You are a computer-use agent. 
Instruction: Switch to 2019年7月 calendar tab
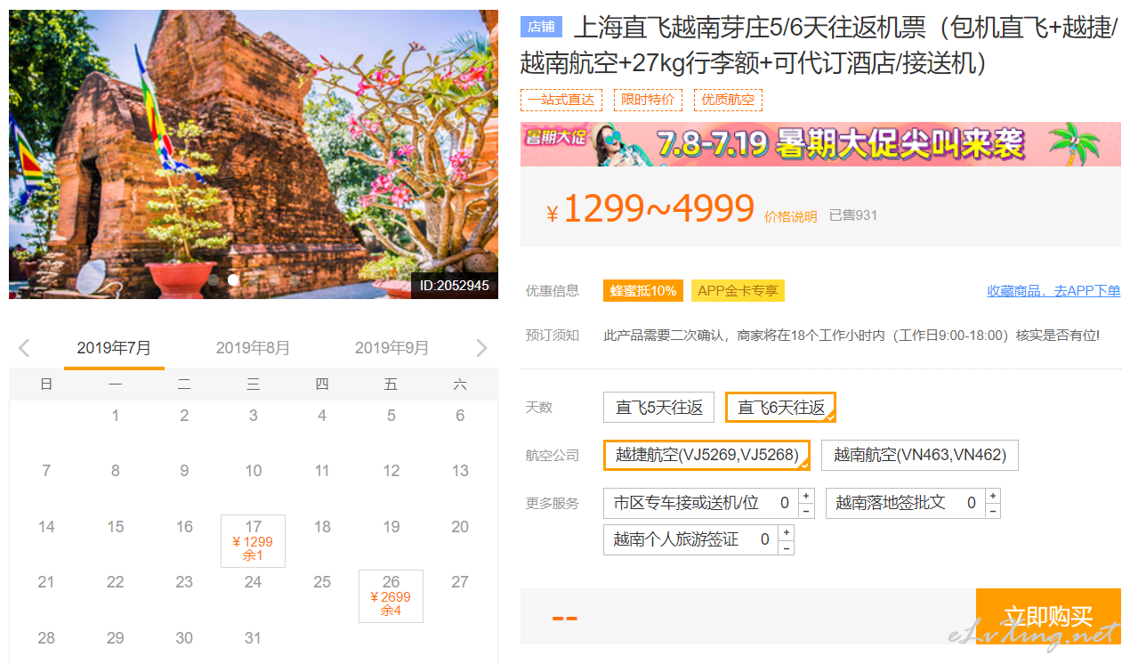pos(114,348)
